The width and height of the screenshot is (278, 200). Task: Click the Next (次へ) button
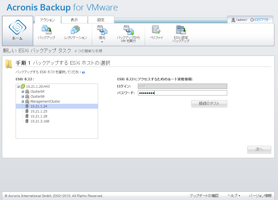tap(259, 149)
